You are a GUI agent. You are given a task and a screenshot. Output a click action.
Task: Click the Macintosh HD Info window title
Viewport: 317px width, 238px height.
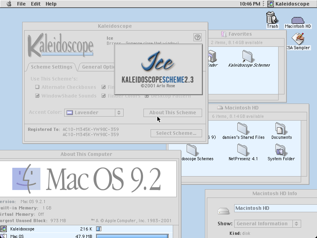(x=275, y=194)
